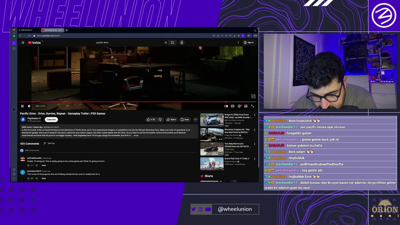400x225 pixels.
Task: Open sidebar heart favorites icon
Action: point(14,170)
